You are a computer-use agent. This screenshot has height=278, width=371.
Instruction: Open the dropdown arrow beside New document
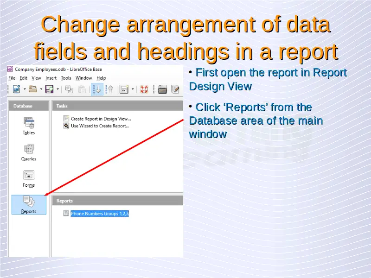coord(25,89)
